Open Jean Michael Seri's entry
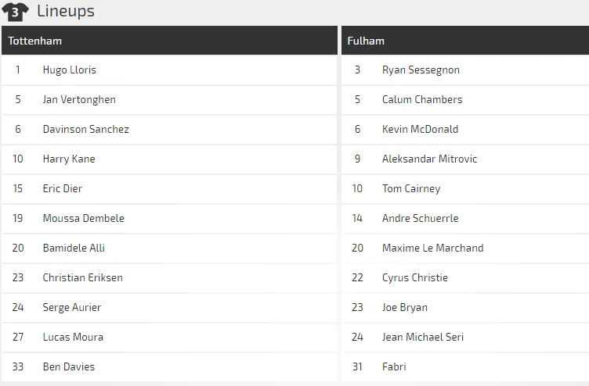The width and height of the screenshot is (589, 386). click(x=423, y=337)
